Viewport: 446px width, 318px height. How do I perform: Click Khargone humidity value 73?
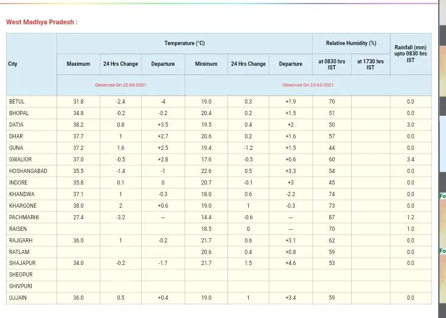click(x=332, y=206)
